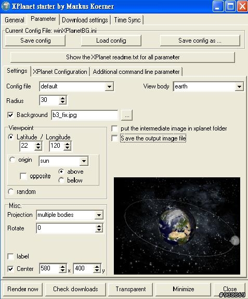Screen dimensions: 248x299
Task: Minimize window via title bar icon
Action: point(218,6)
